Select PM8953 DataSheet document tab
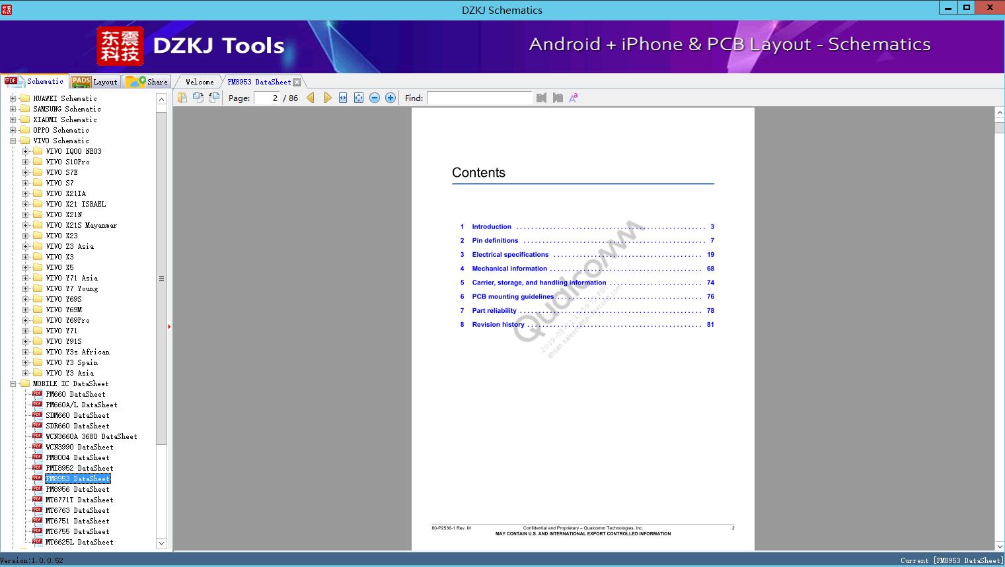 click(x=259, y=82)
